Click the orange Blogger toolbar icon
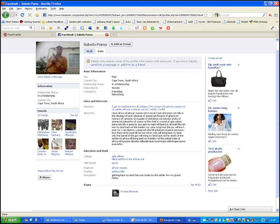The width and height of the screenshot is (280, 224). (145, 28)
